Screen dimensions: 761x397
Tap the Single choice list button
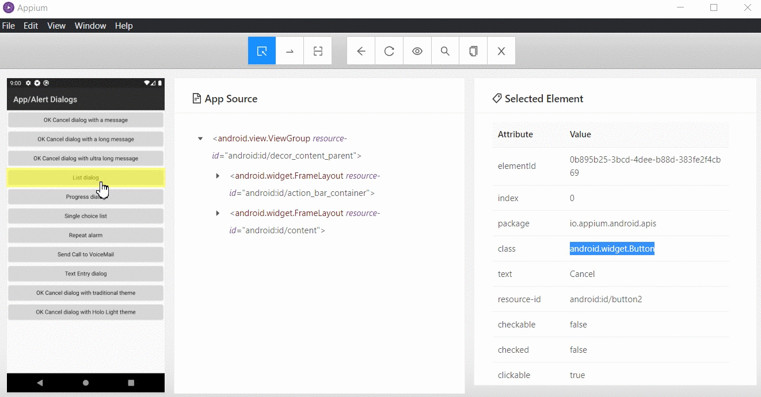(86, 216)
